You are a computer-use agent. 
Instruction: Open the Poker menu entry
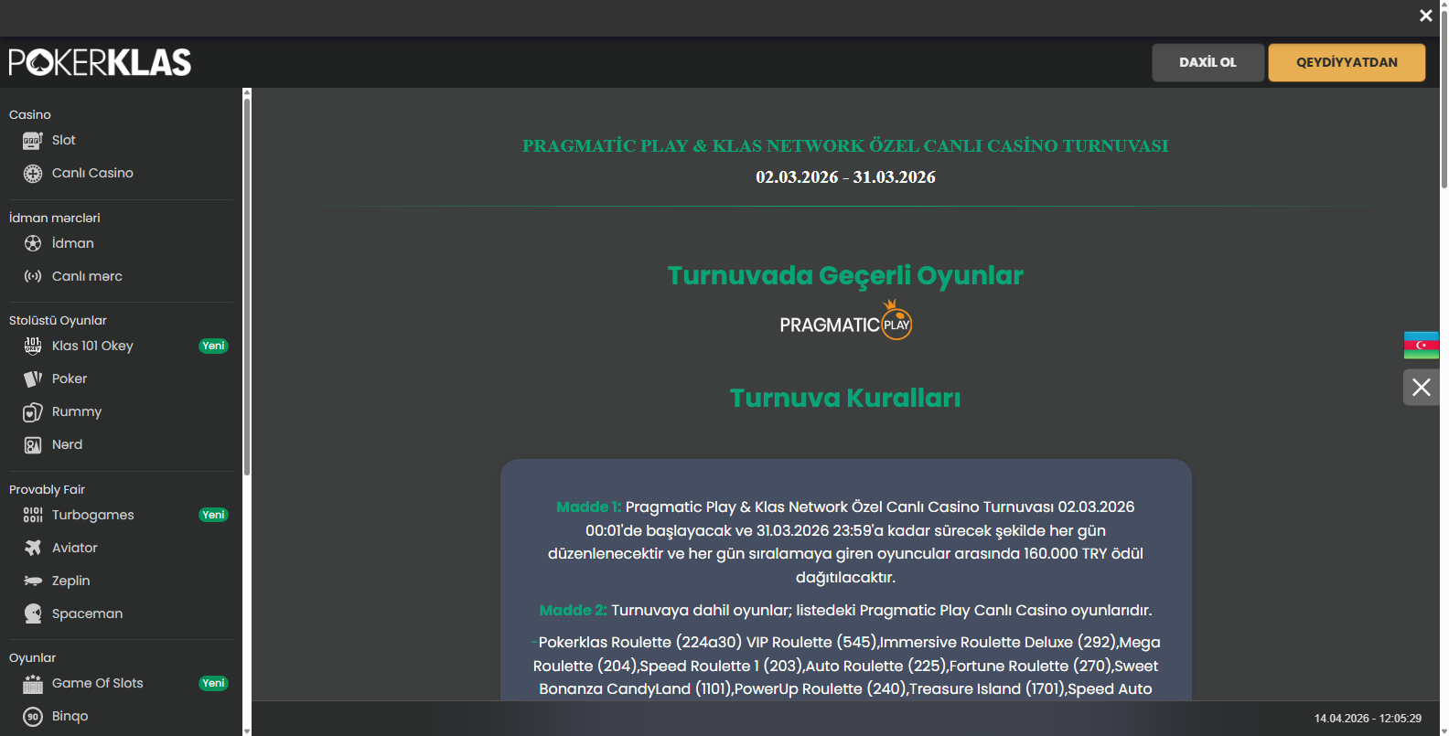pyautogui.click(x=70, y=379)
